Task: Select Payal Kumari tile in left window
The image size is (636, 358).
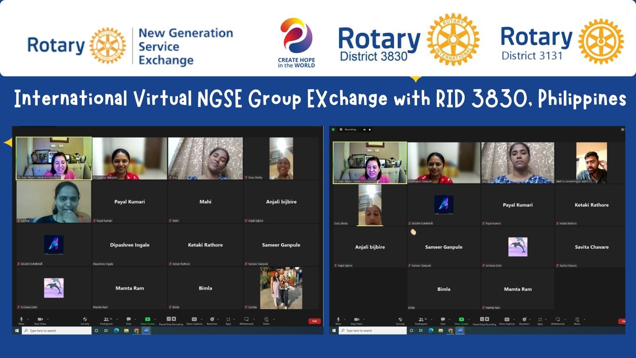Action: [130, 202]
